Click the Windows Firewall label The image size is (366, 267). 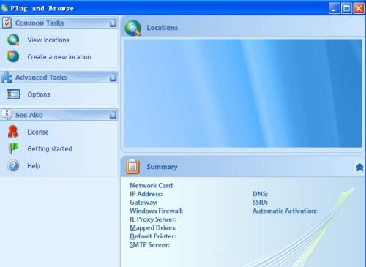(x=156, y=211)
